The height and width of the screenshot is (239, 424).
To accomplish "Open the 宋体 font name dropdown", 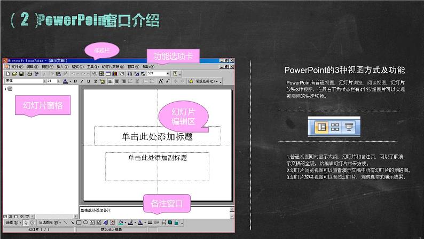I will [45, 81].
